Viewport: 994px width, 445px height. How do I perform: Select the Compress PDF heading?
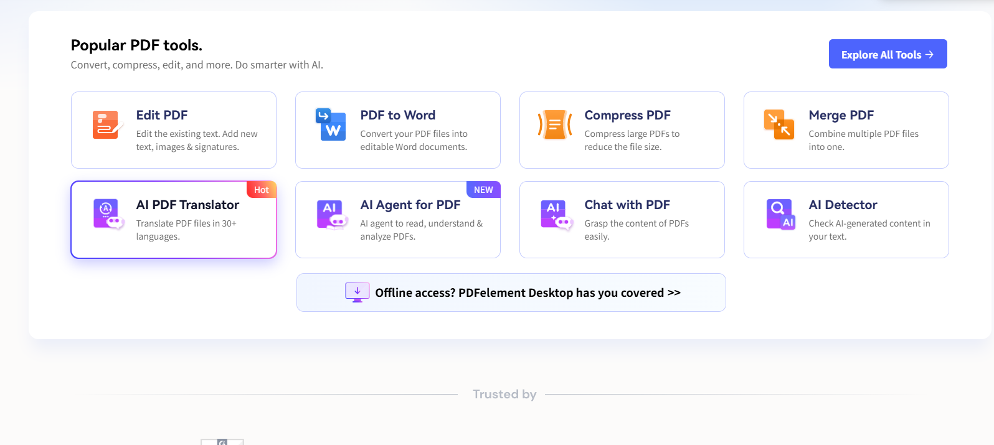click(x=627, y=115)
